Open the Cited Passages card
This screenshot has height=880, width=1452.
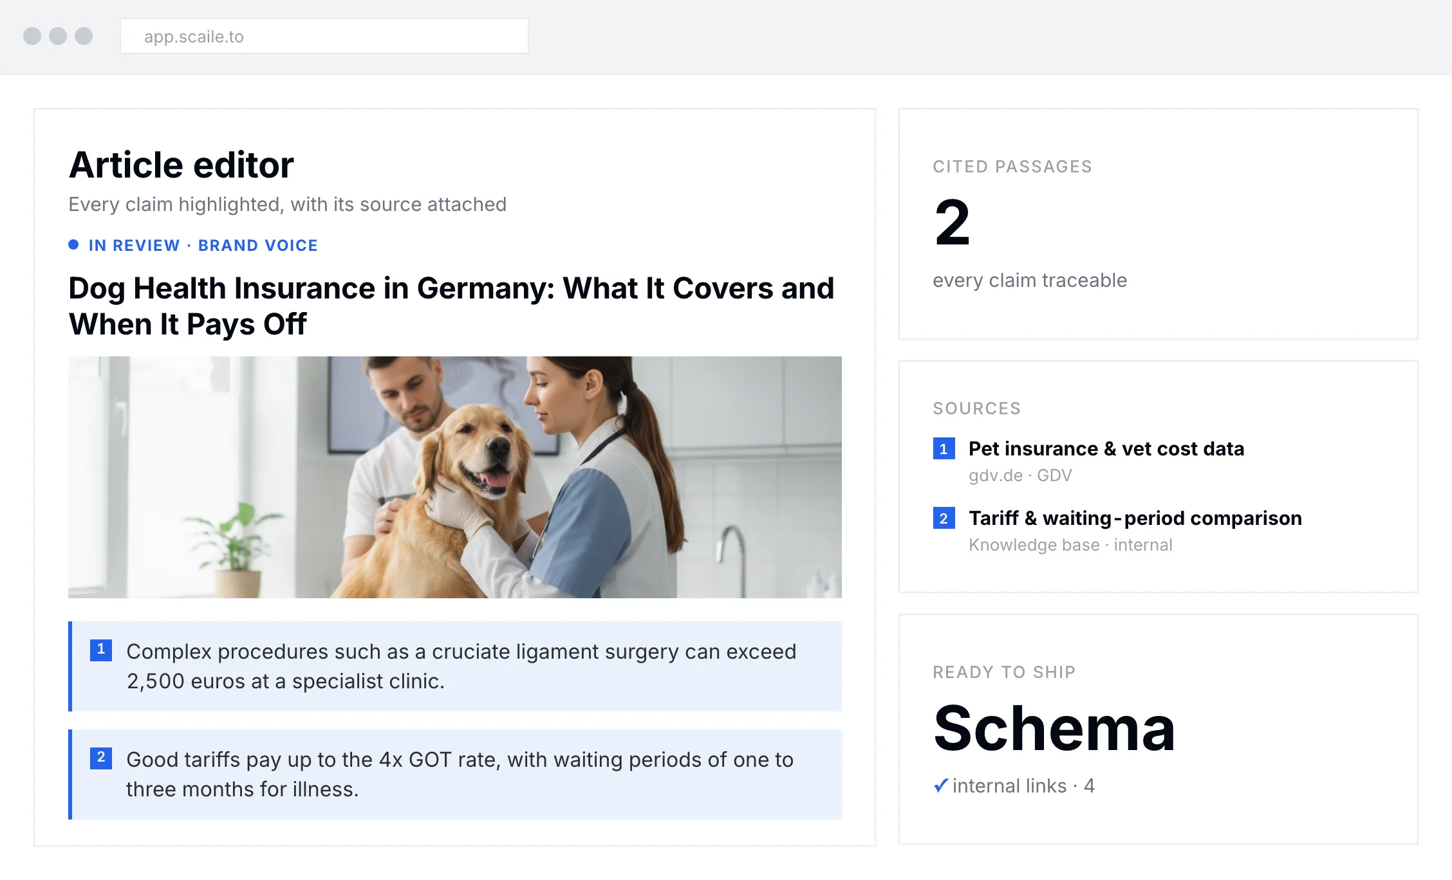(1159, 224)
